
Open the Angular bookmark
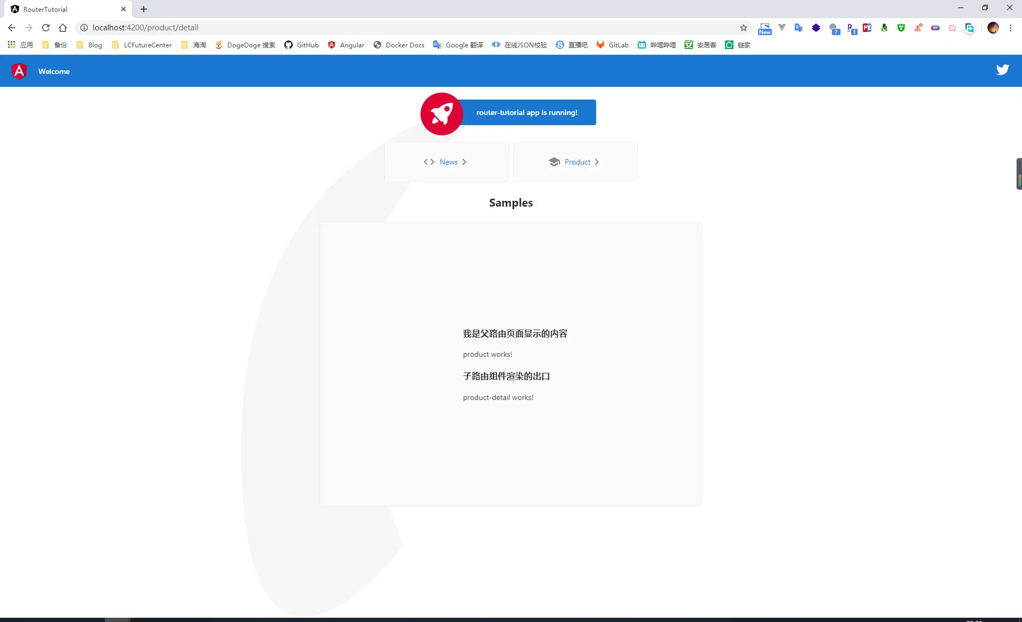pos(346,45)
